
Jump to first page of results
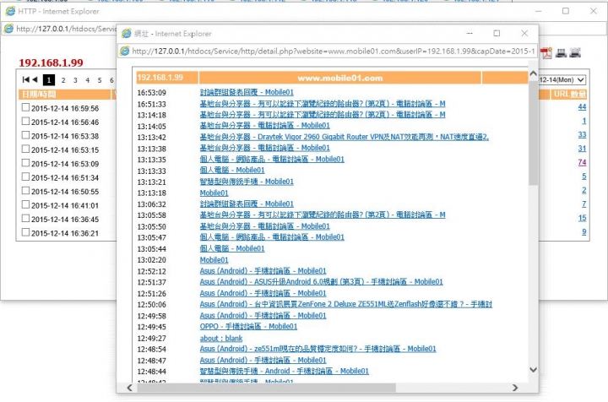[26, 79]
